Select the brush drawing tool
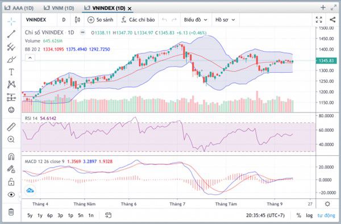Viewport: 341px width, 224px height. coord(11,59)
